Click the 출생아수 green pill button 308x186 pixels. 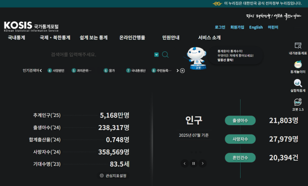240,121
